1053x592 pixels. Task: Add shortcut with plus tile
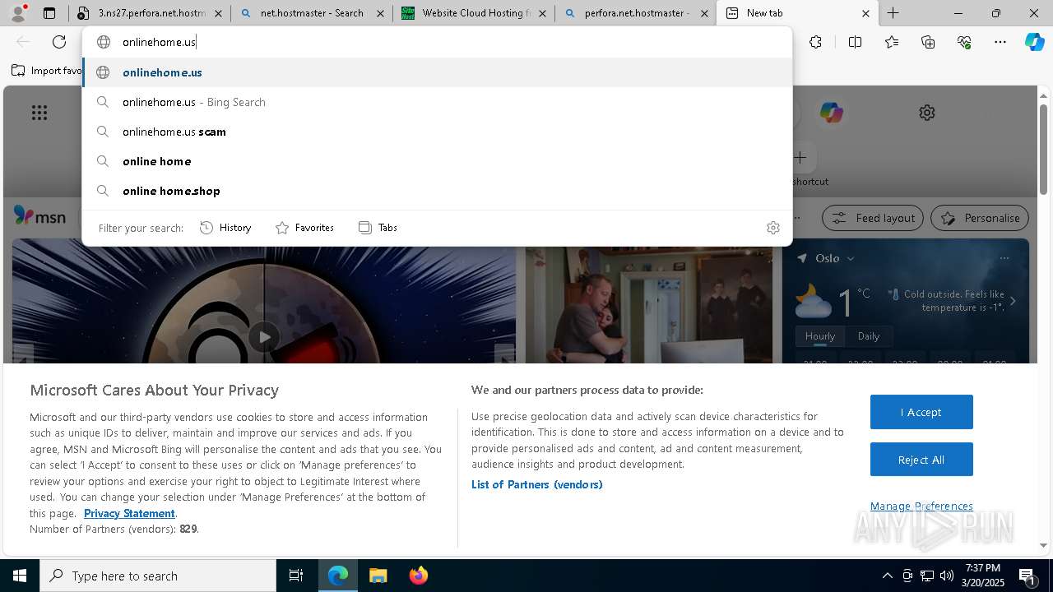pyautogui.click(x=800, y=157)
